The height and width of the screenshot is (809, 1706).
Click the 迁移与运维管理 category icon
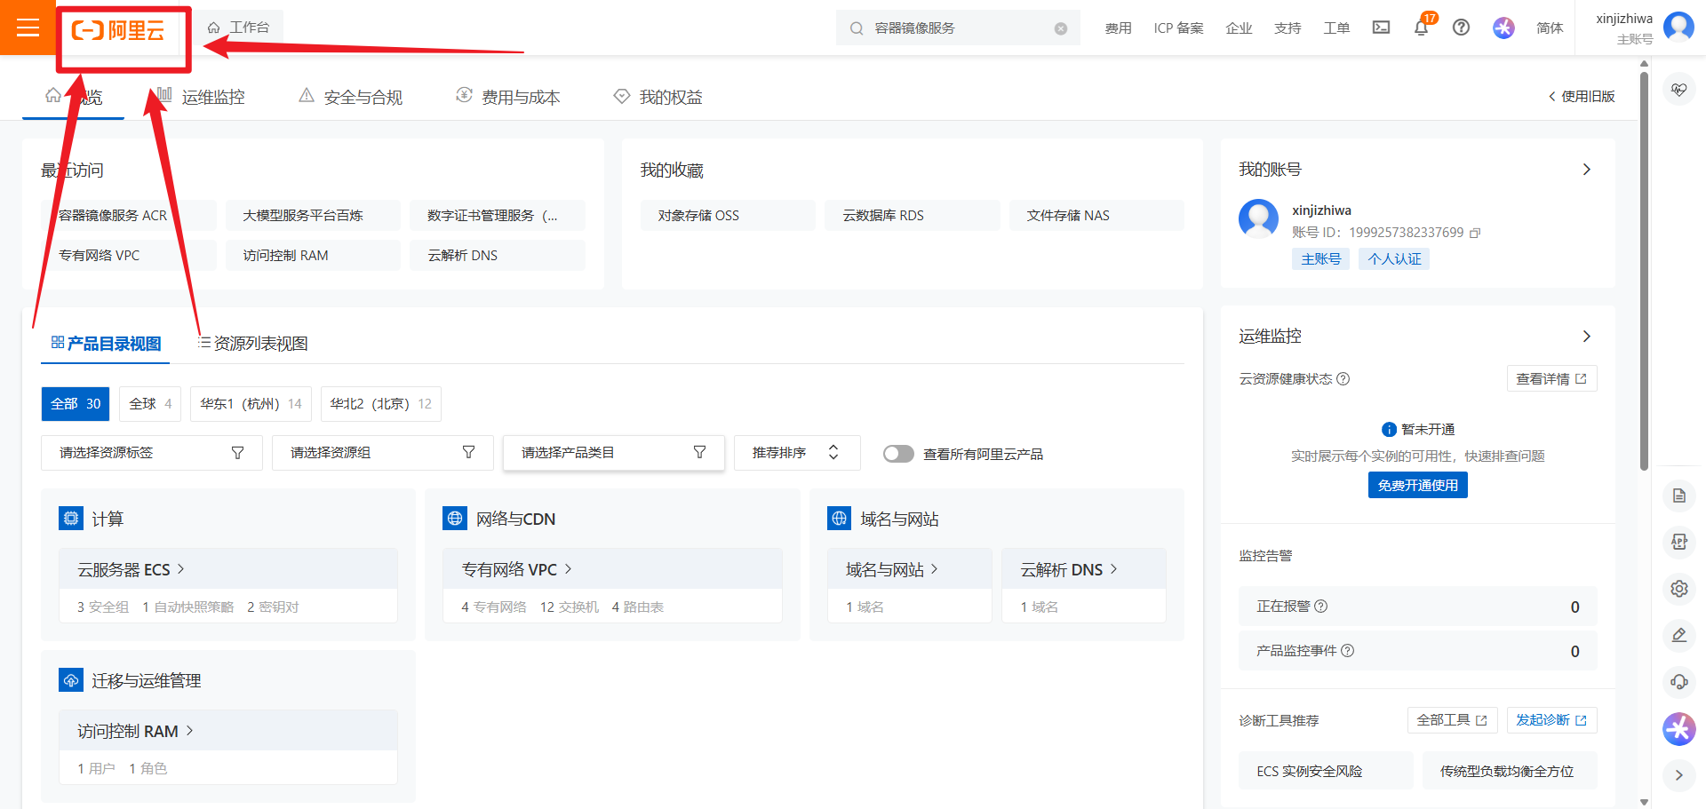[71, 680]
